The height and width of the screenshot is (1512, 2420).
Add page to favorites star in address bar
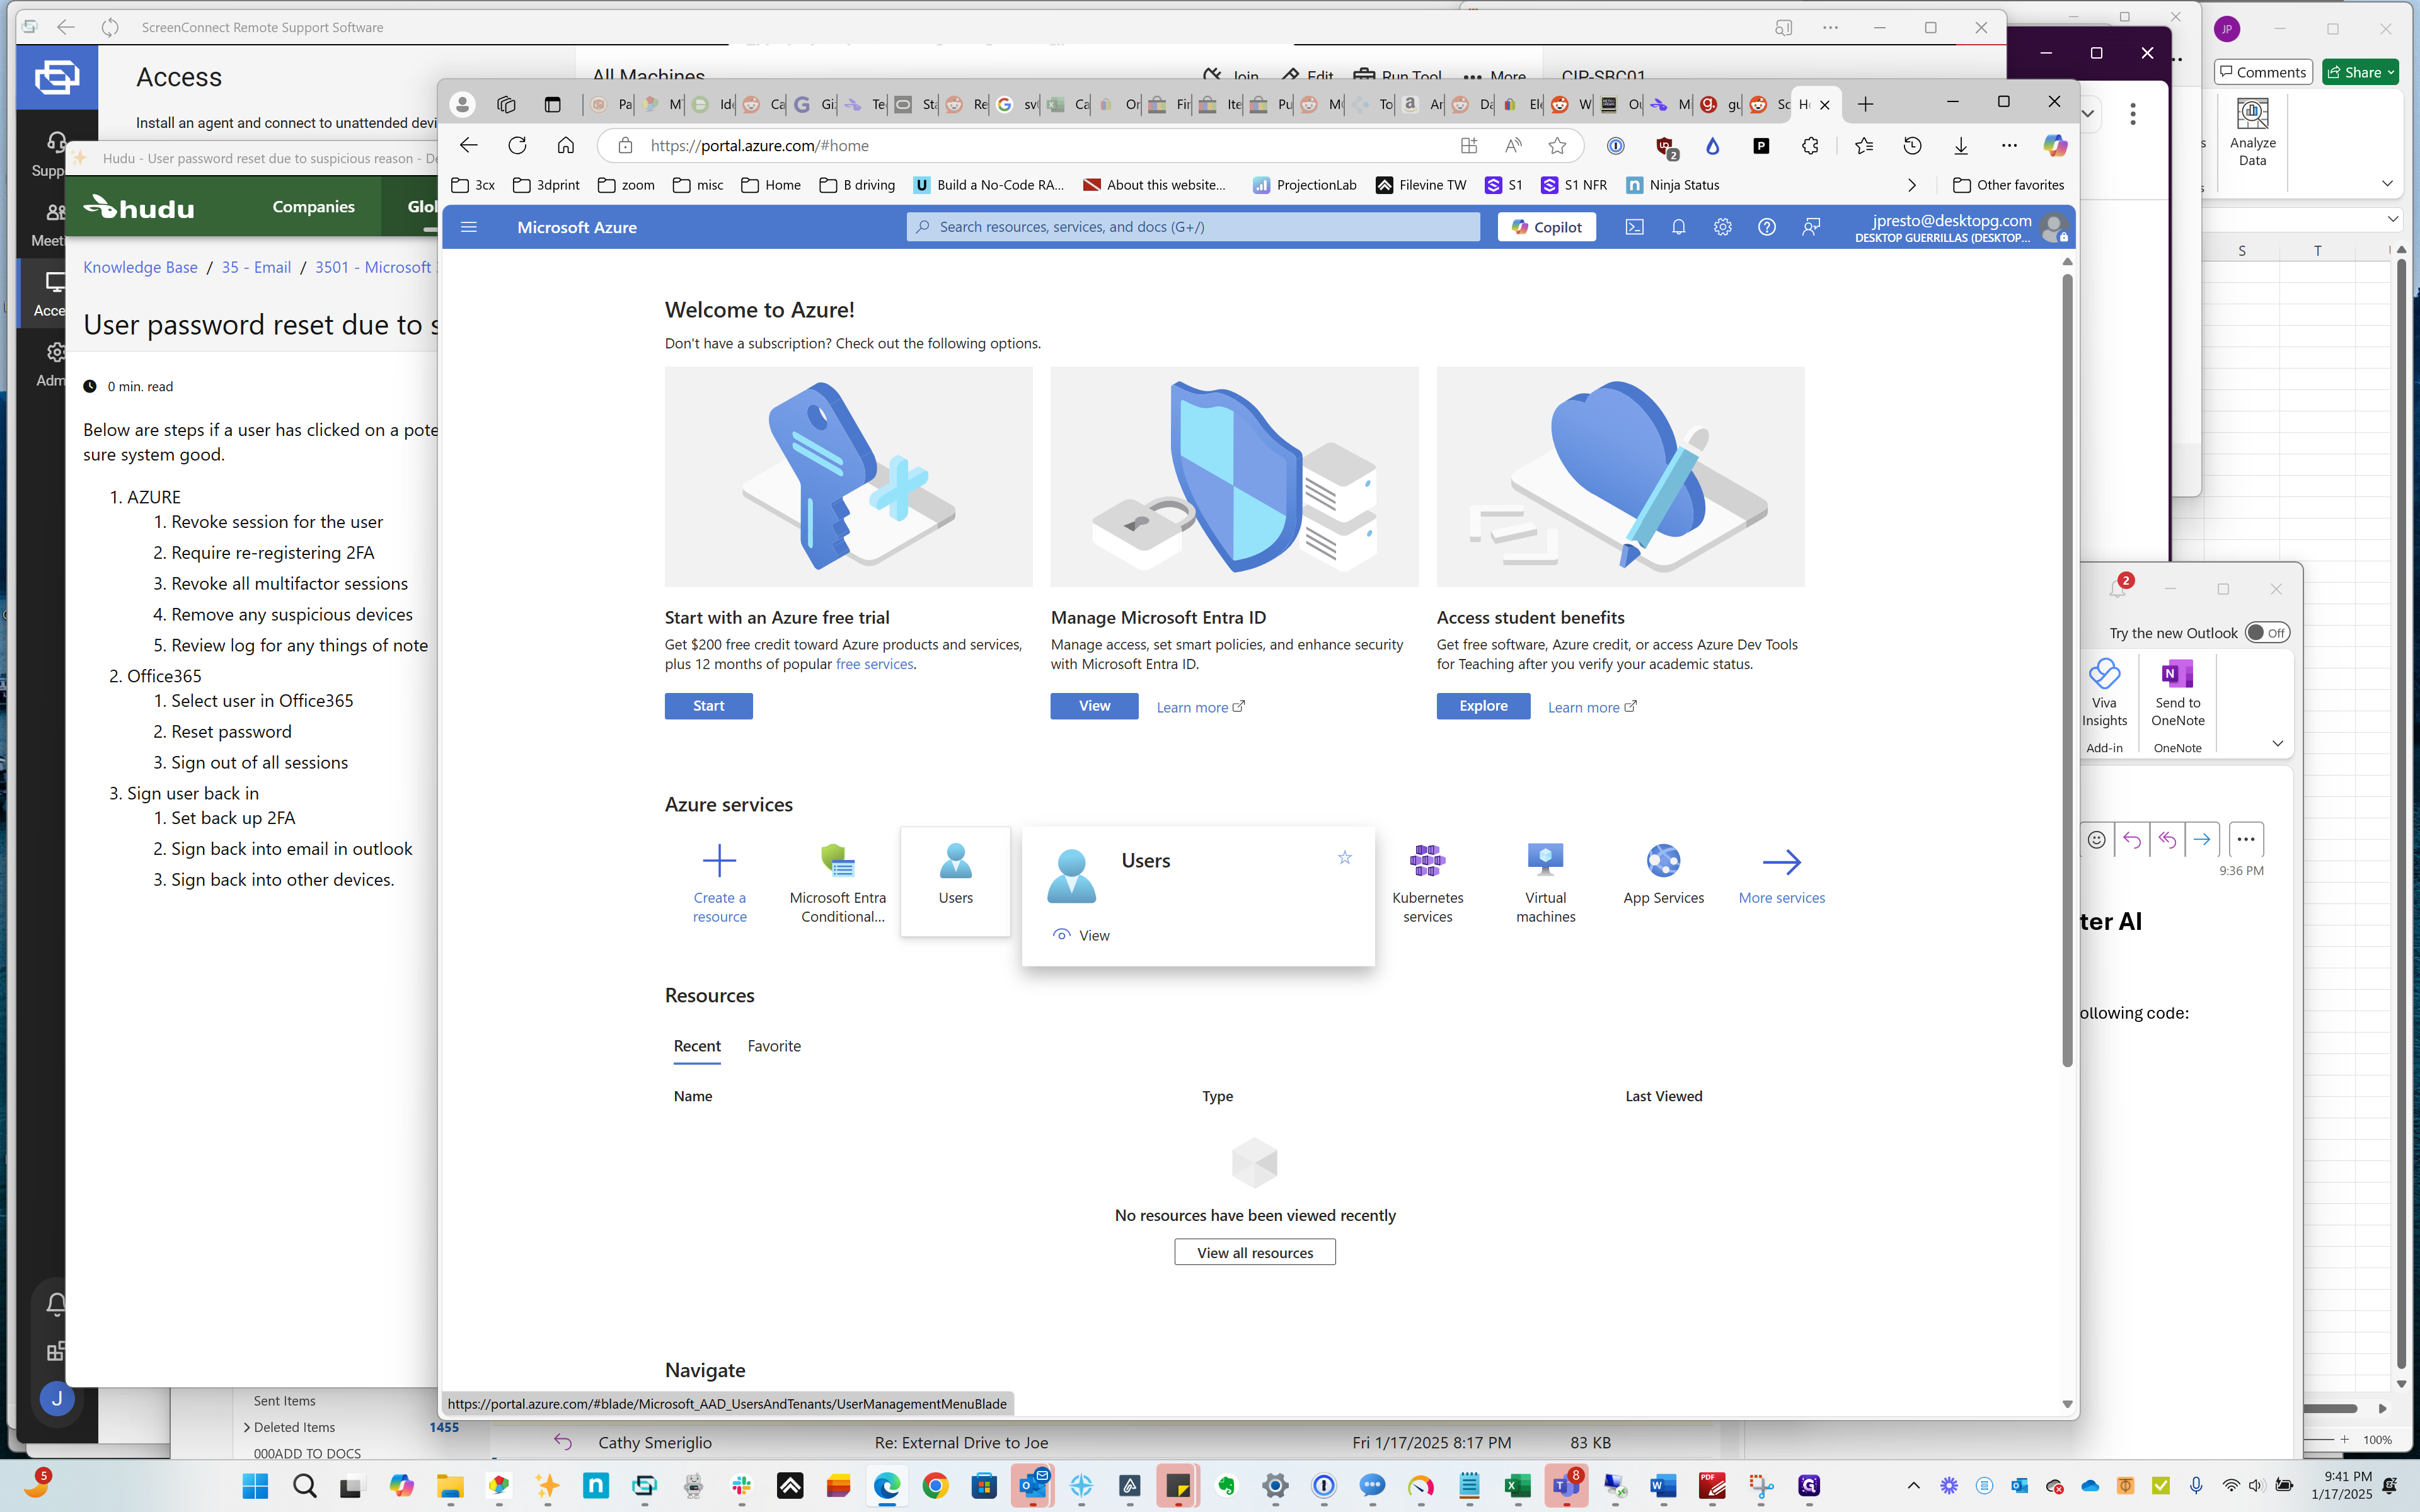point(1557,146)
